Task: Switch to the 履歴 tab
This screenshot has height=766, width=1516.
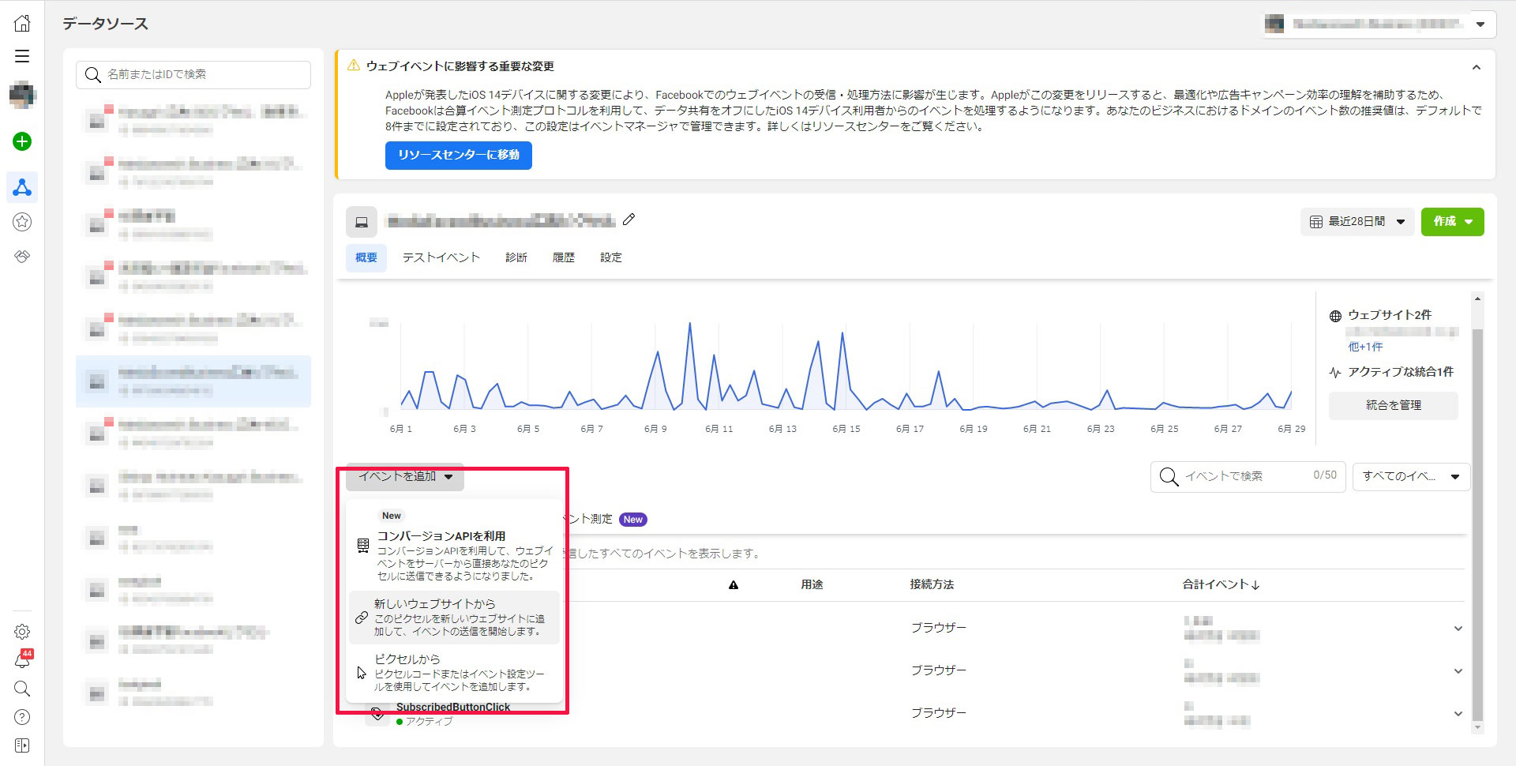Action: click(x=564, y=257)
